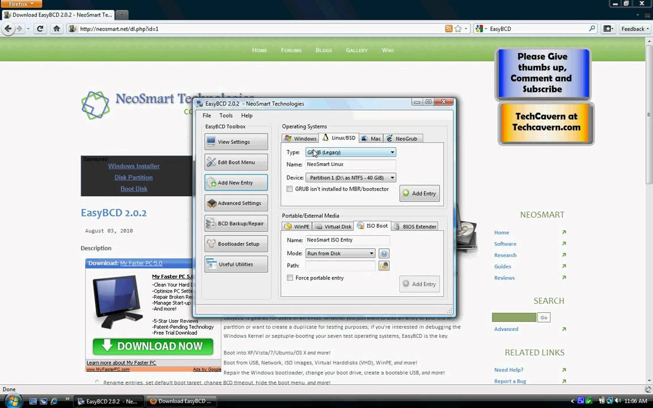The height and width of the screenshot is (408, 653).
Task: Click the Go button in website search
Action: [544, 317]
